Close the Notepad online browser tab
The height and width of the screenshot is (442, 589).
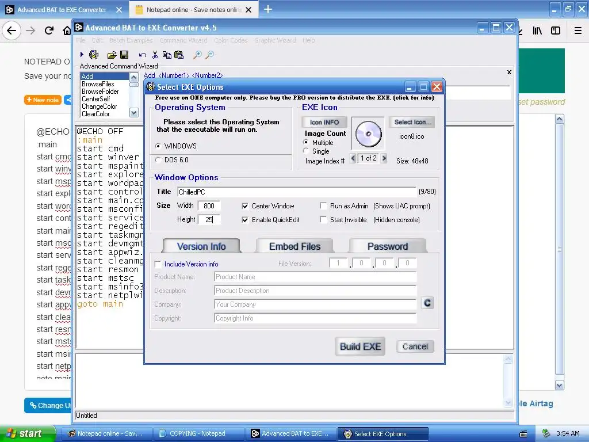tap(248, 10)
